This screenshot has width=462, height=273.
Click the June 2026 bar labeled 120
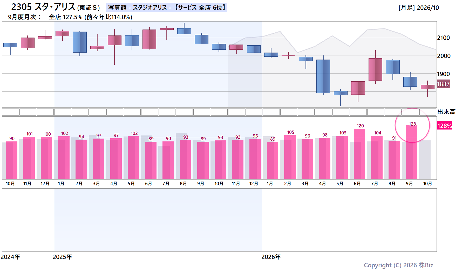359,154
